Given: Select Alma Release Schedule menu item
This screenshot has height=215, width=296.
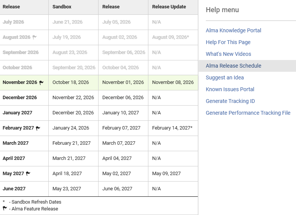Looking at the screenshot, I should [x=234, y=66].
